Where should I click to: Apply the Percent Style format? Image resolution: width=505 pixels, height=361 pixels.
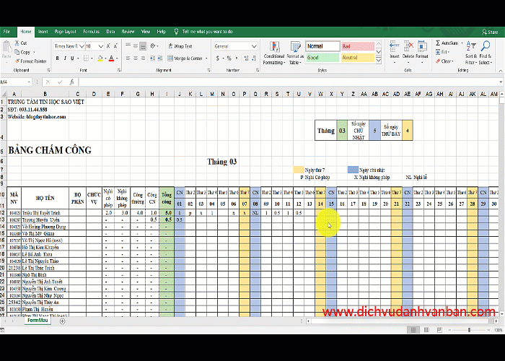(229, 58)
